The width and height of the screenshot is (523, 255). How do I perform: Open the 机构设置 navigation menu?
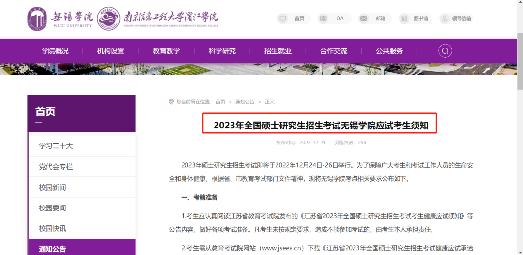coord(110,51)
